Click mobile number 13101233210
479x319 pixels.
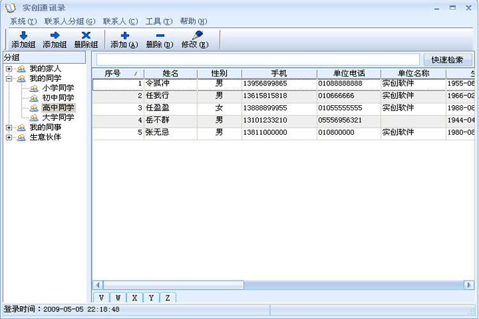pos(265,121)
